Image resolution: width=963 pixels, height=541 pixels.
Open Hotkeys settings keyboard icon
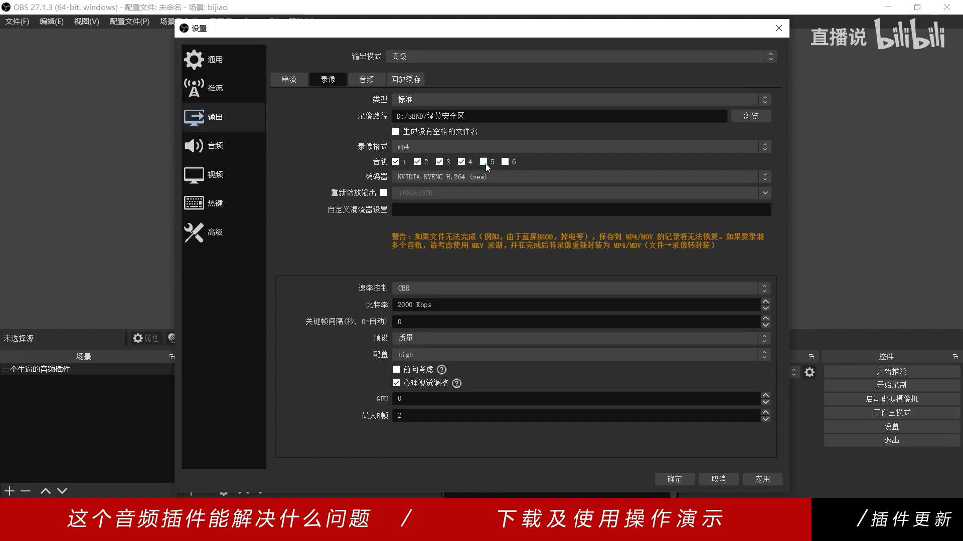[x=194, y=203]
